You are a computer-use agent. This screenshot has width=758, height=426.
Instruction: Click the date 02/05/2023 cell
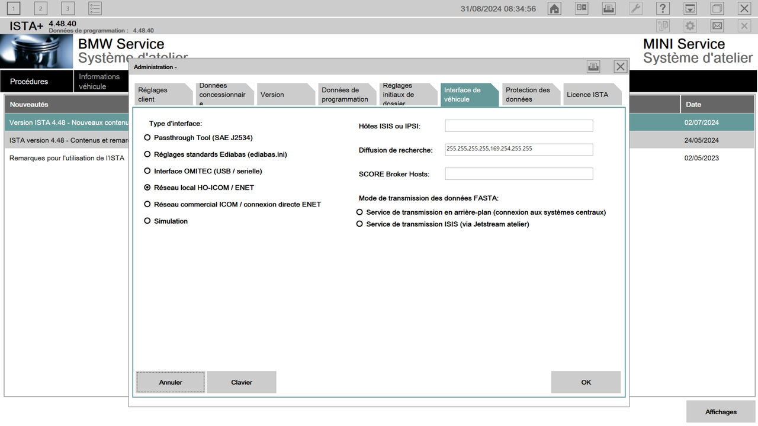pos(702,158)
